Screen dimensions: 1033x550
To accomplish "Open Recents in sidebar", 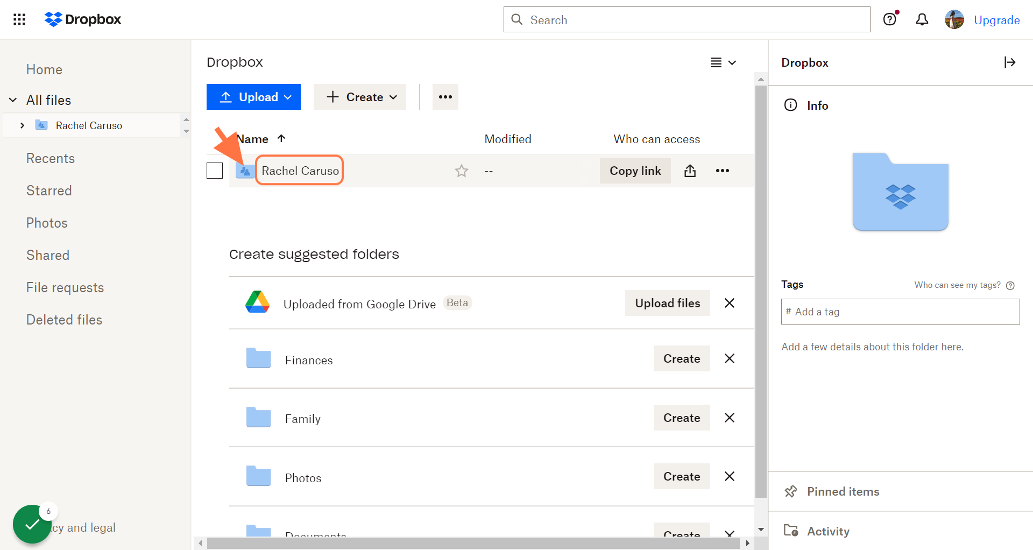I will tap(51, 158).
